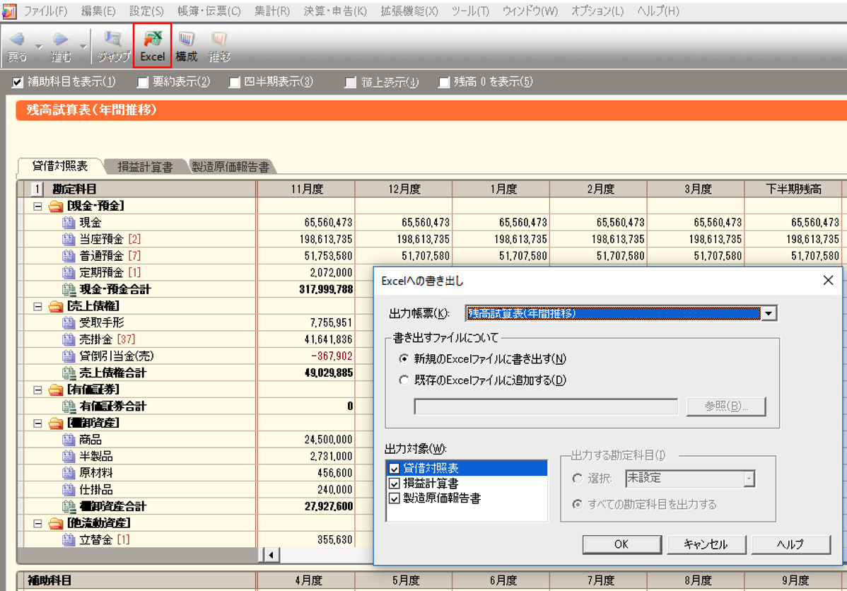Close the Excelへの書き出し dialog
847x591 pixels.
(x=828, y=281)
